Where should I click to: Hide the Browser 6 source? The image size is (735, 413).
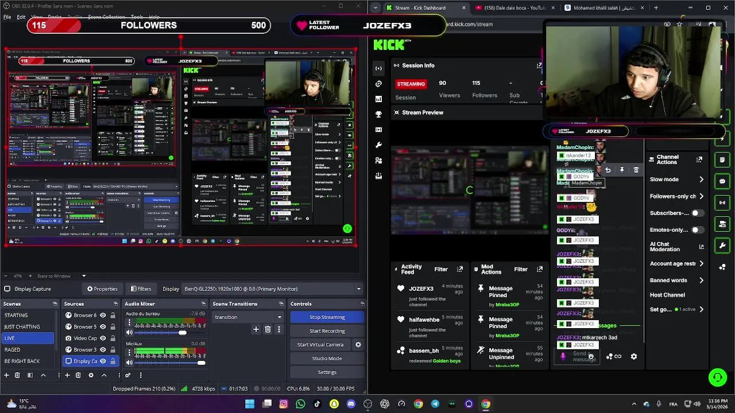103,315
